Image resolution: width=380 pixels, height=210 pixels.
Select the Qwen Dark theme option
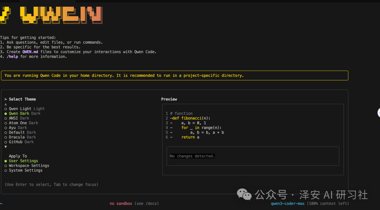pos(22,114)
